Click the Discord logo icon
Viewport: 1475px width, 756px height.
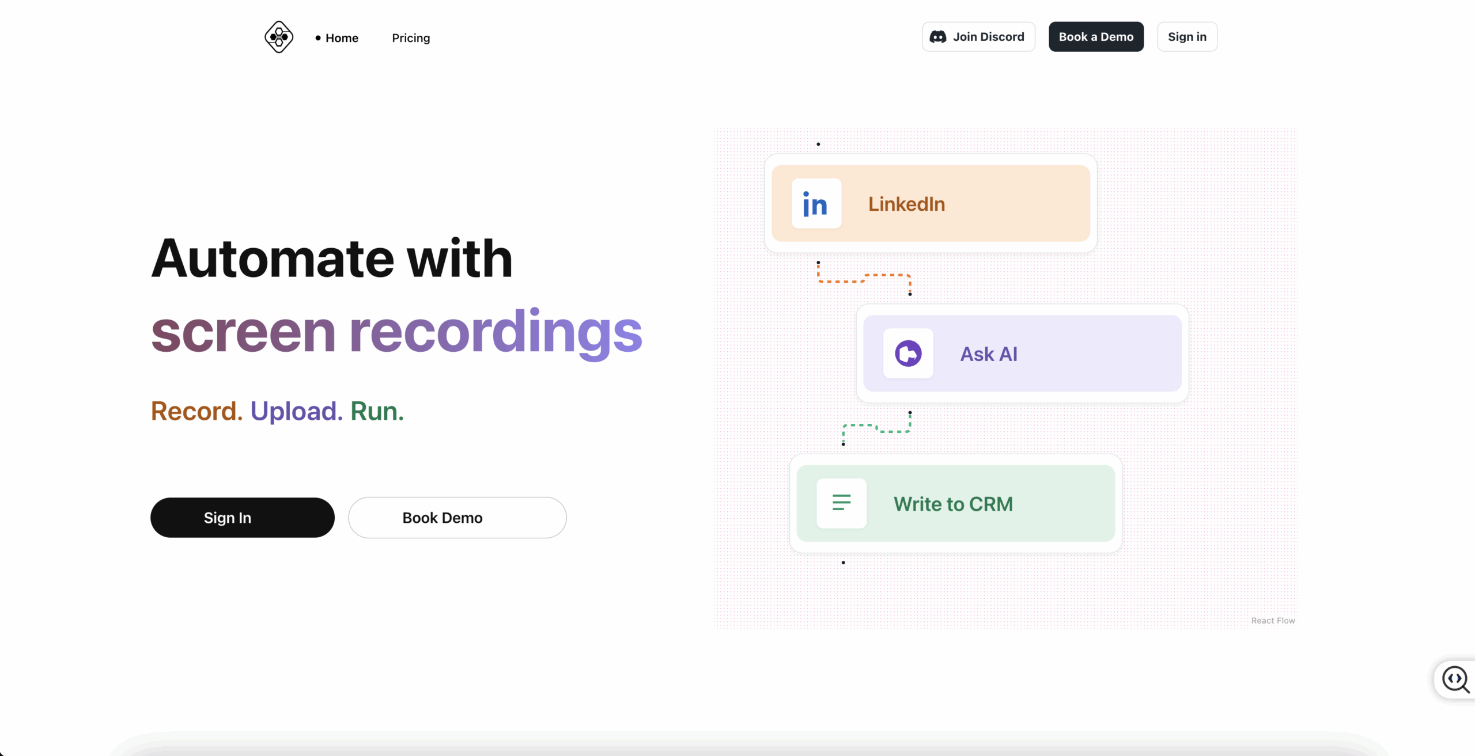tap(938, 37)
